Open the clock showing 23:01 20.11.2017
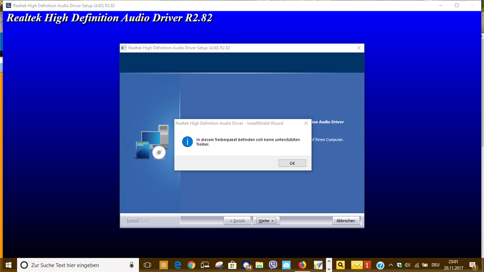The height and width of the screenshot is (272, 484). pyautogui.click(x=453, y=265)
